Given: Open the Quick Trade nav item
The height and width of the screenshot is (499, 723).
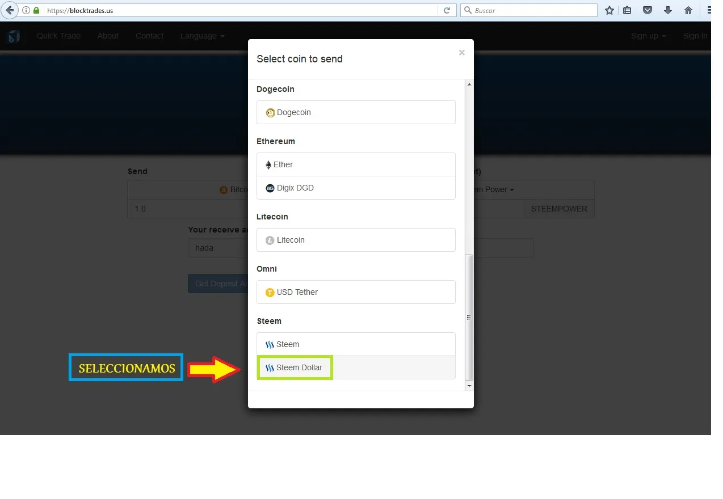Looking at the screenshot, I should pyautogui.click(x=58, y=36).
